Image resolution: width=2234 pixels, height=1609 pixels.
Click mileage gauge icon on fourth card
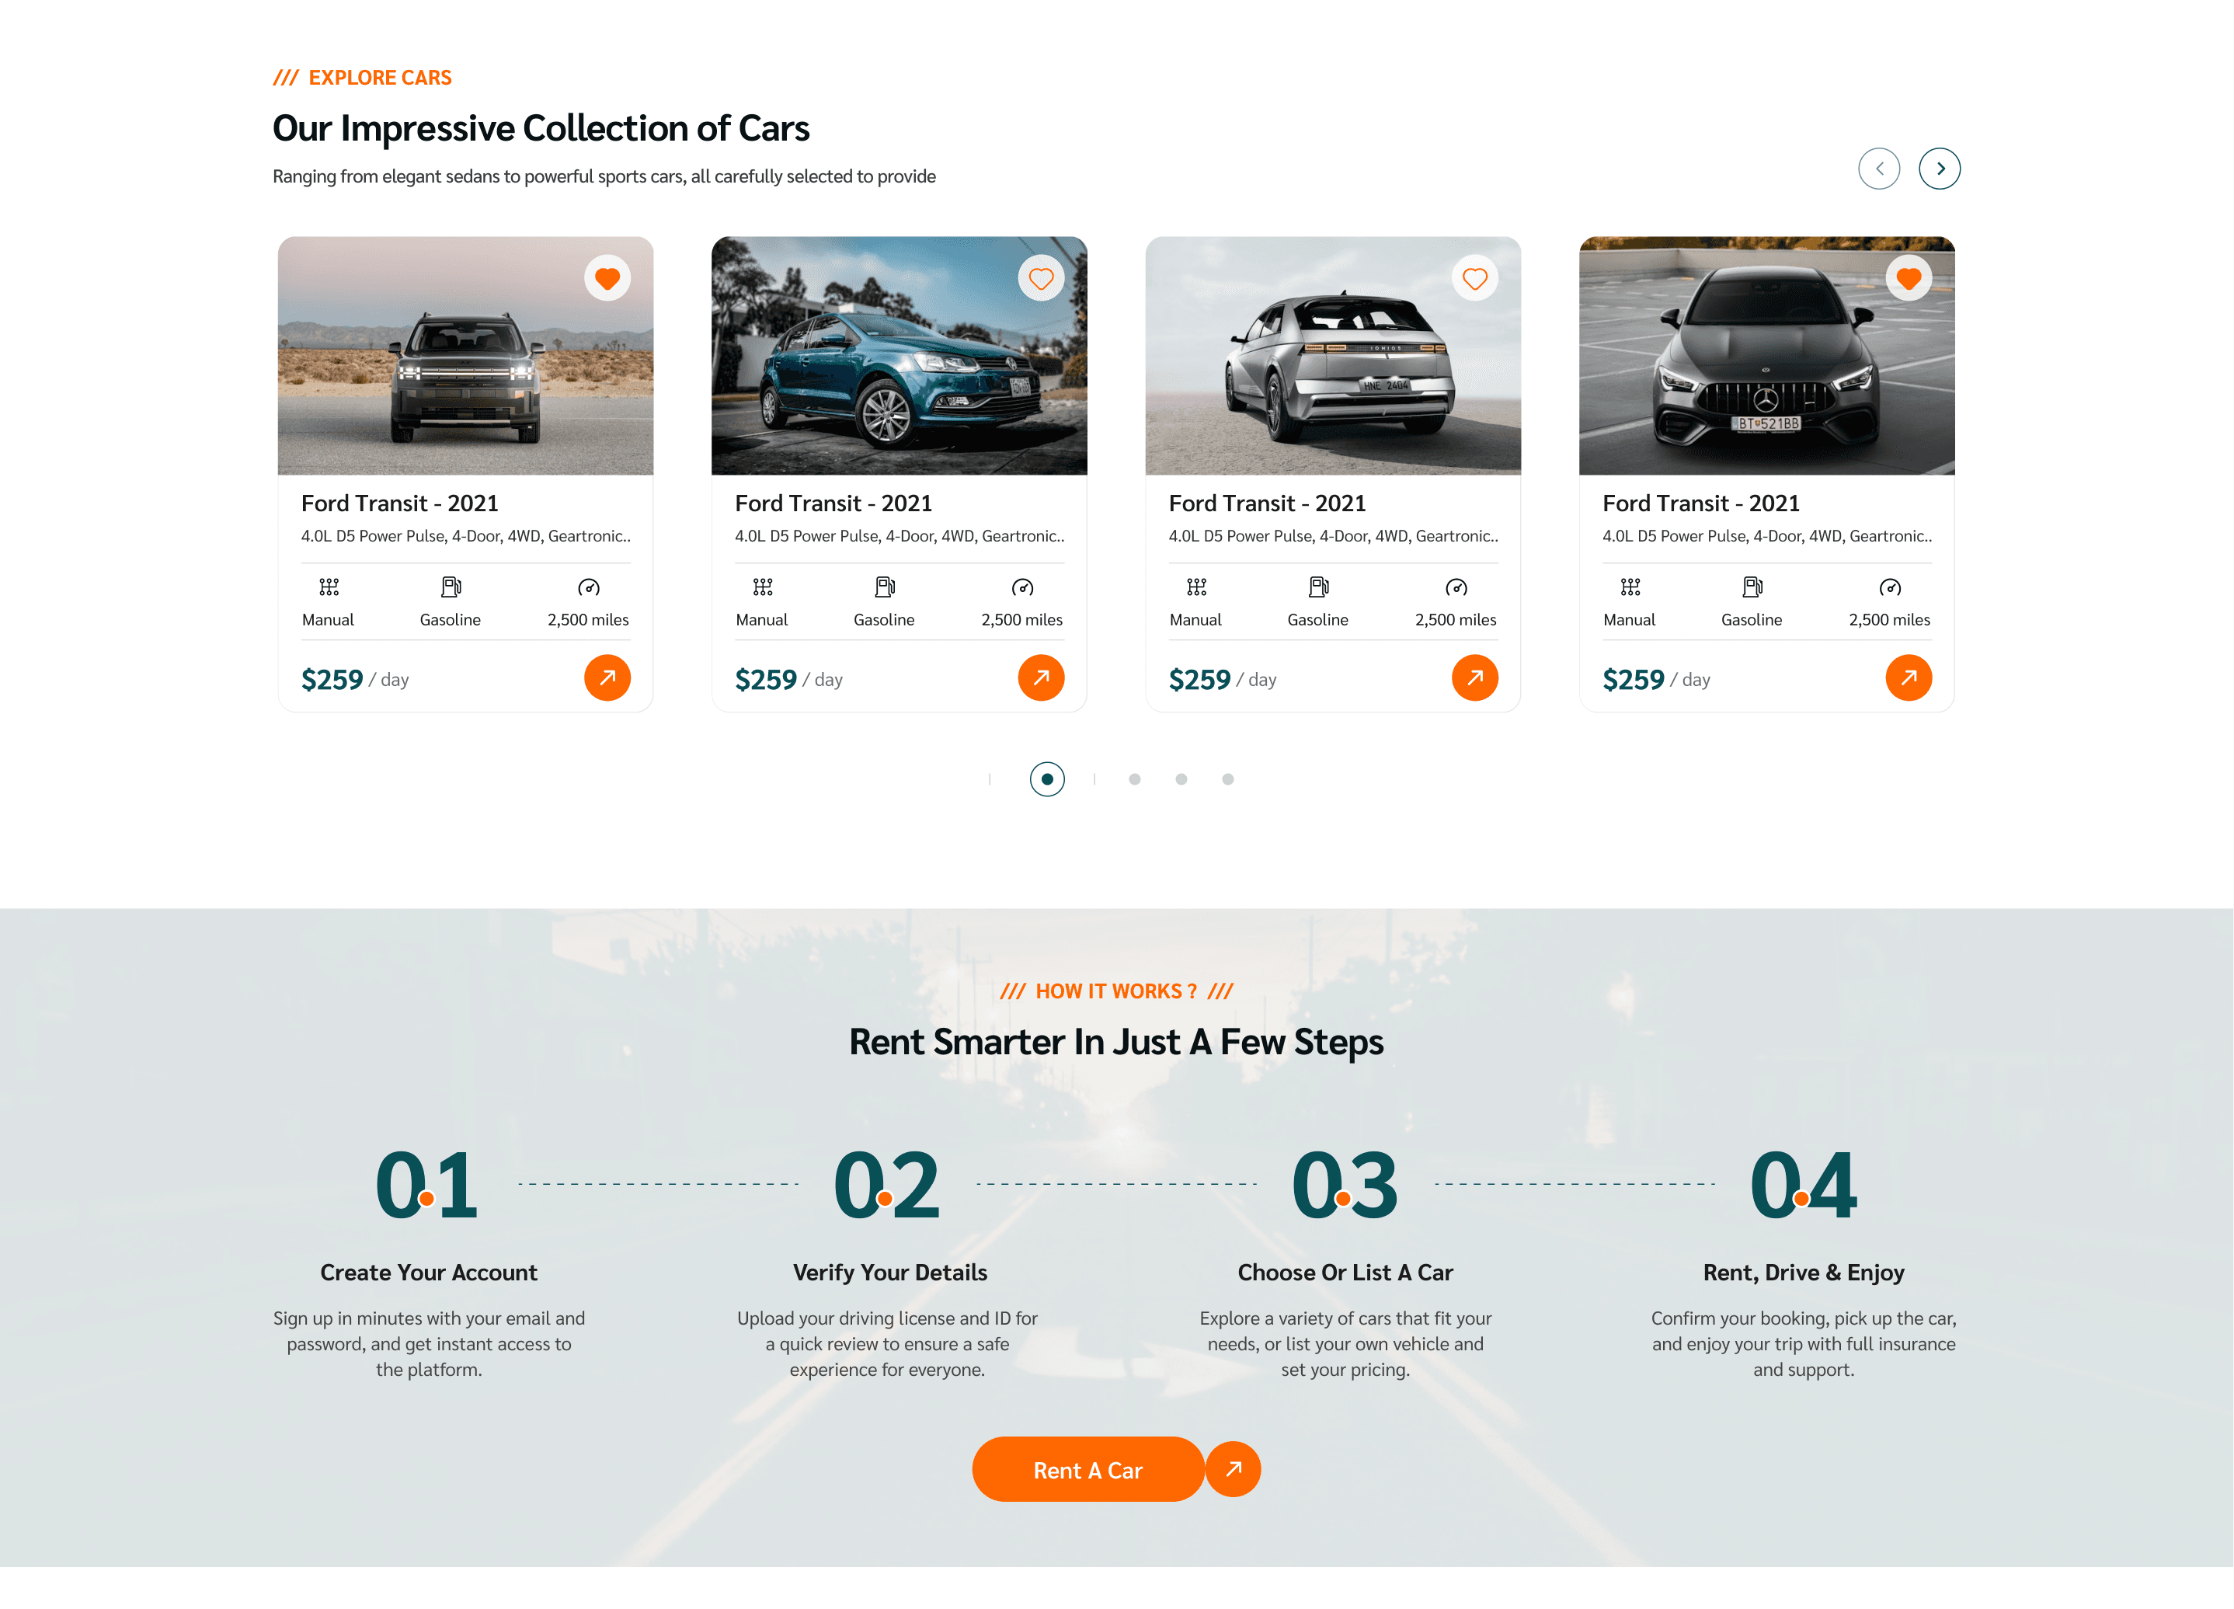[x=1888, y=587]
